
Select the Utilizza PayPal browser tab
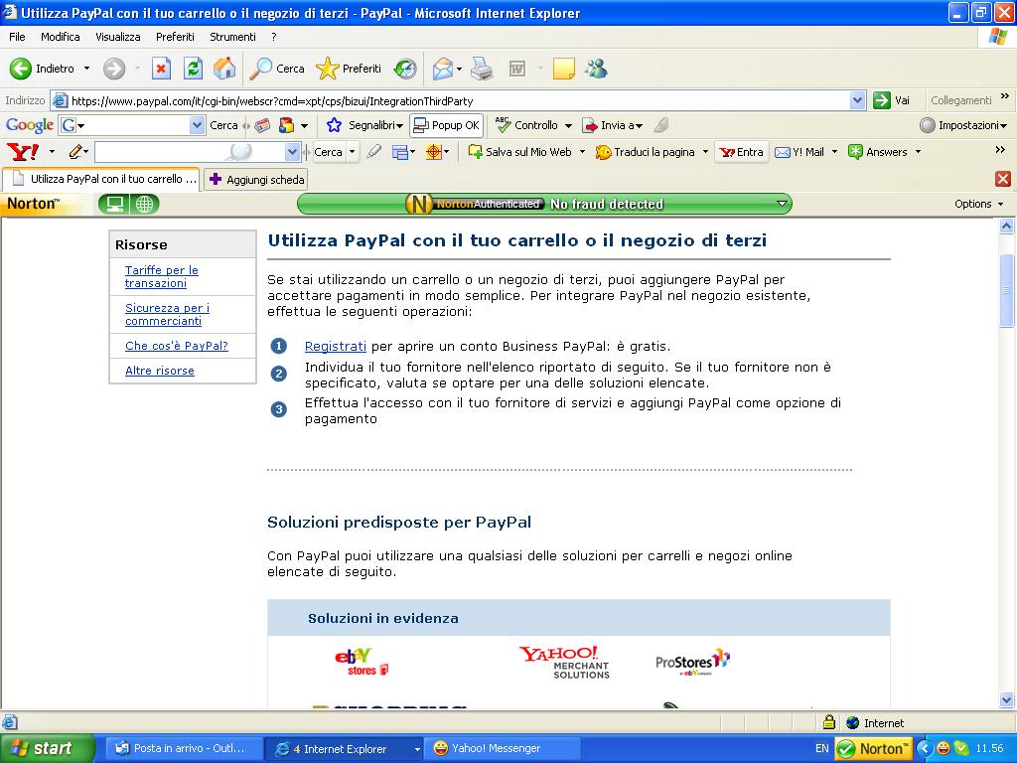(102, 179)
